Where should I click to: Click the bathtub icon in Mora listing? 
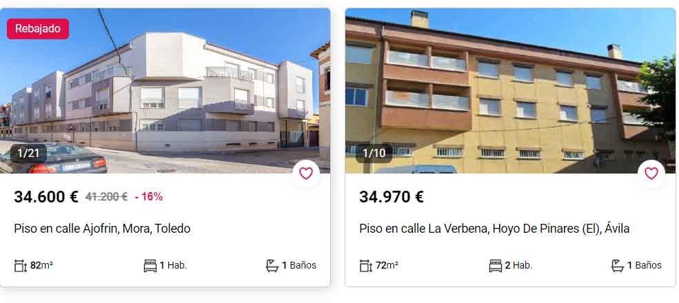tap(272, 266)
